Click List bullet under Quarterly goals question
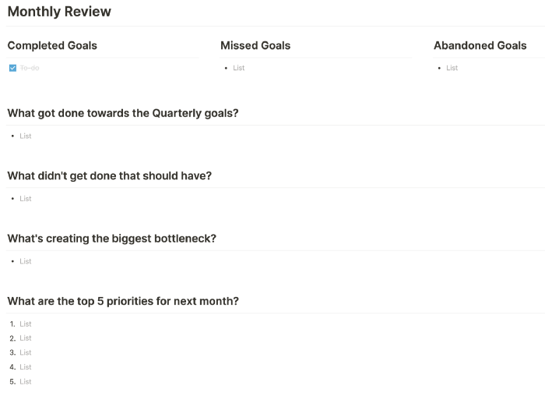545x393 pixels. pyautogui.click(x=26, y=136)
